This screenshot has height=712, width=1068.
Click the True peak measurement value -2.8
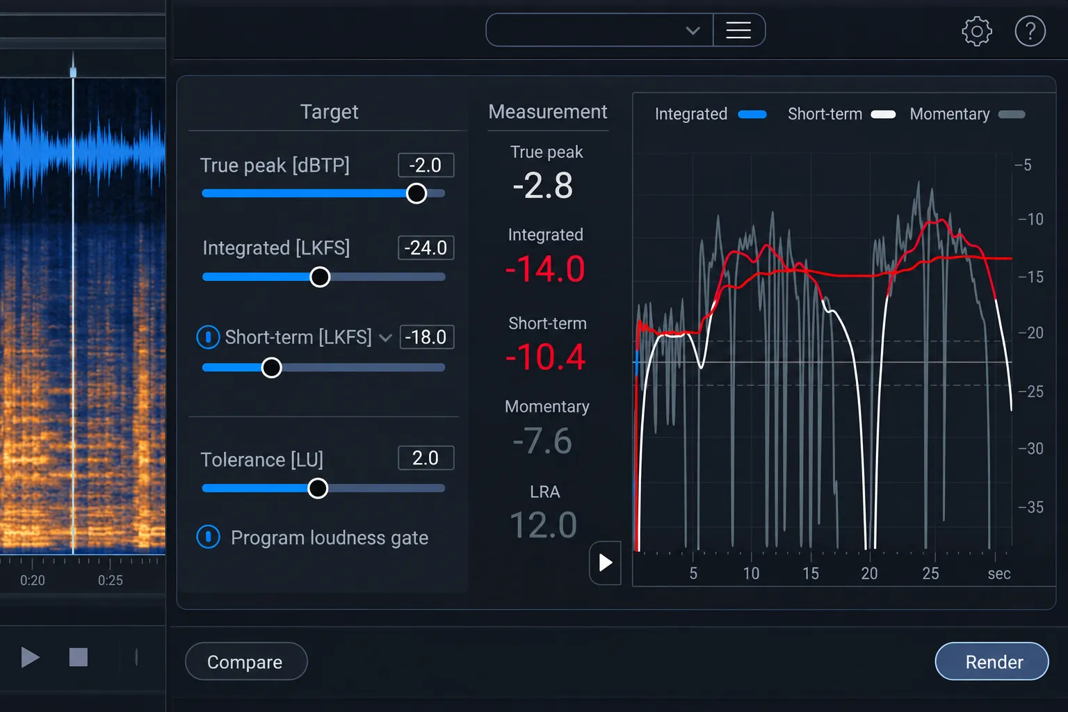[543, 186]
